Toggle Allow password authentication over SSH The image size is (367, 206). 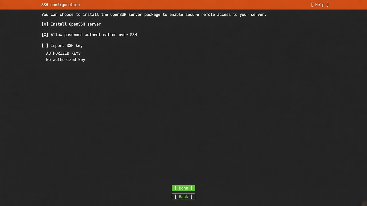tap(45, 35)
